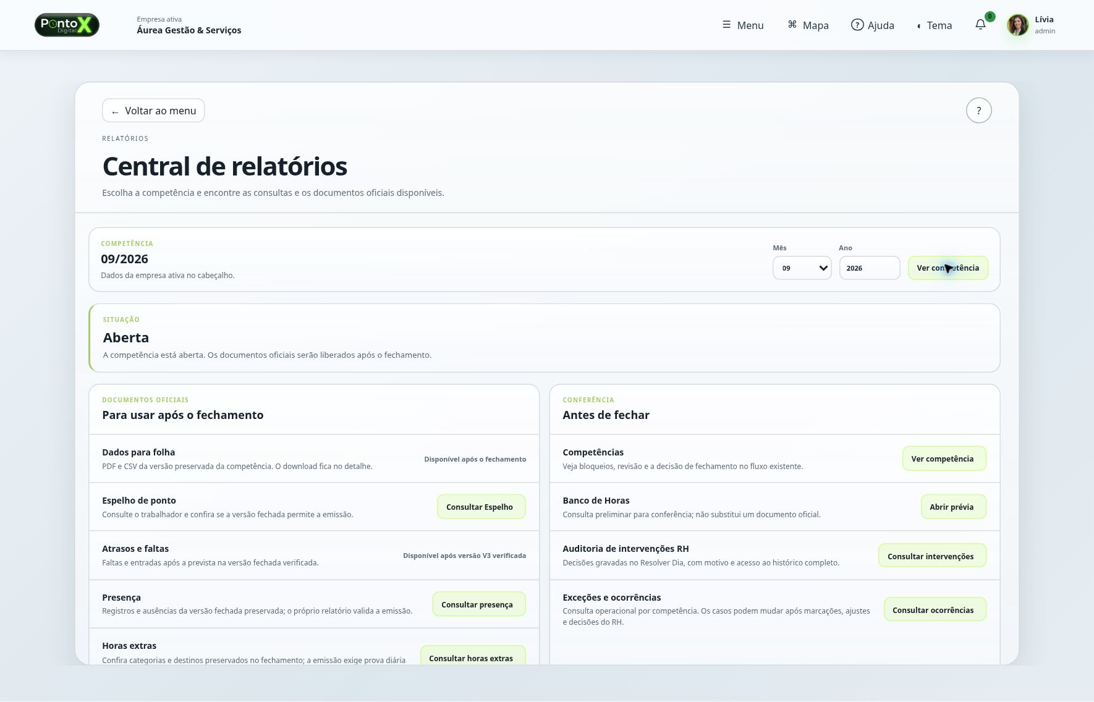Click the round question mark help icon
The height and width of the screenshot is (702, 1094).
click(978, 111)
